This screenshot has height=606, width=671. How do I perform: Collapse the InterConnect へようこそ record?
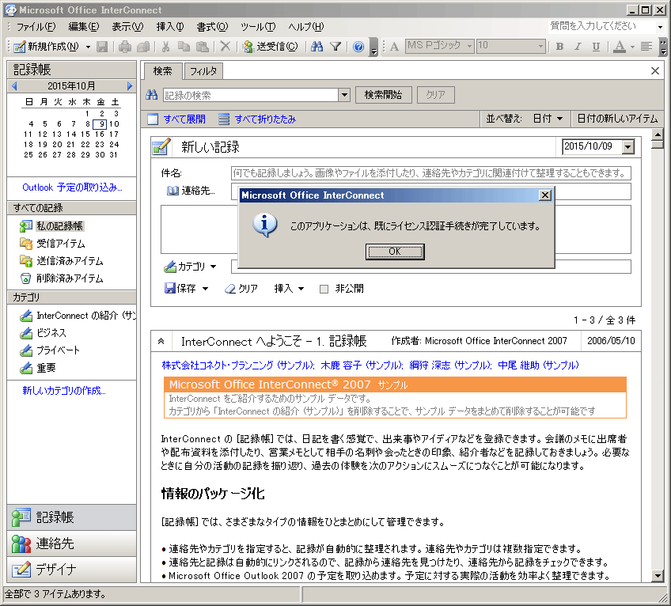point(161,341)
